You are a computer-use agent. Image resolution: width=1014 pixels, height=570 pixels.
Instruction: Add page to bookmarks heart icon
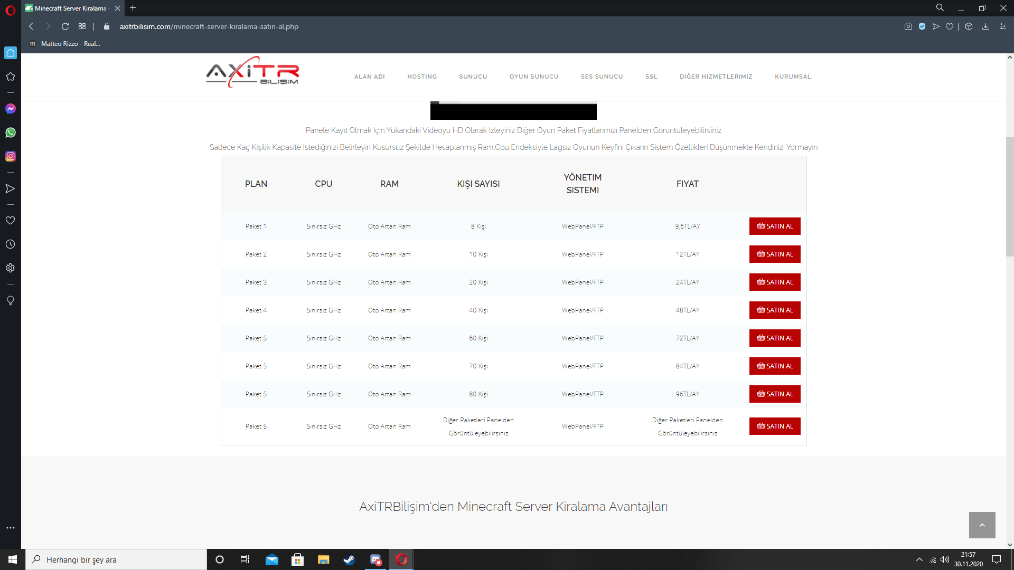[950, 26]
